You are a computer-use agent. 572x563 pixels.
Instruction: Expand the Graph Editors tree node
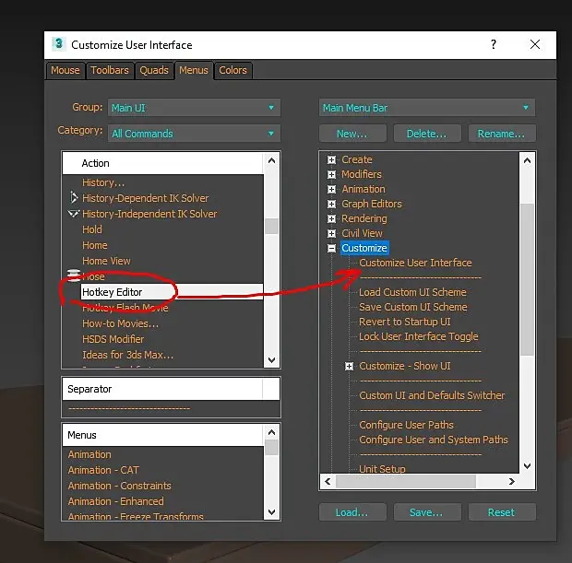pos(331,204)
